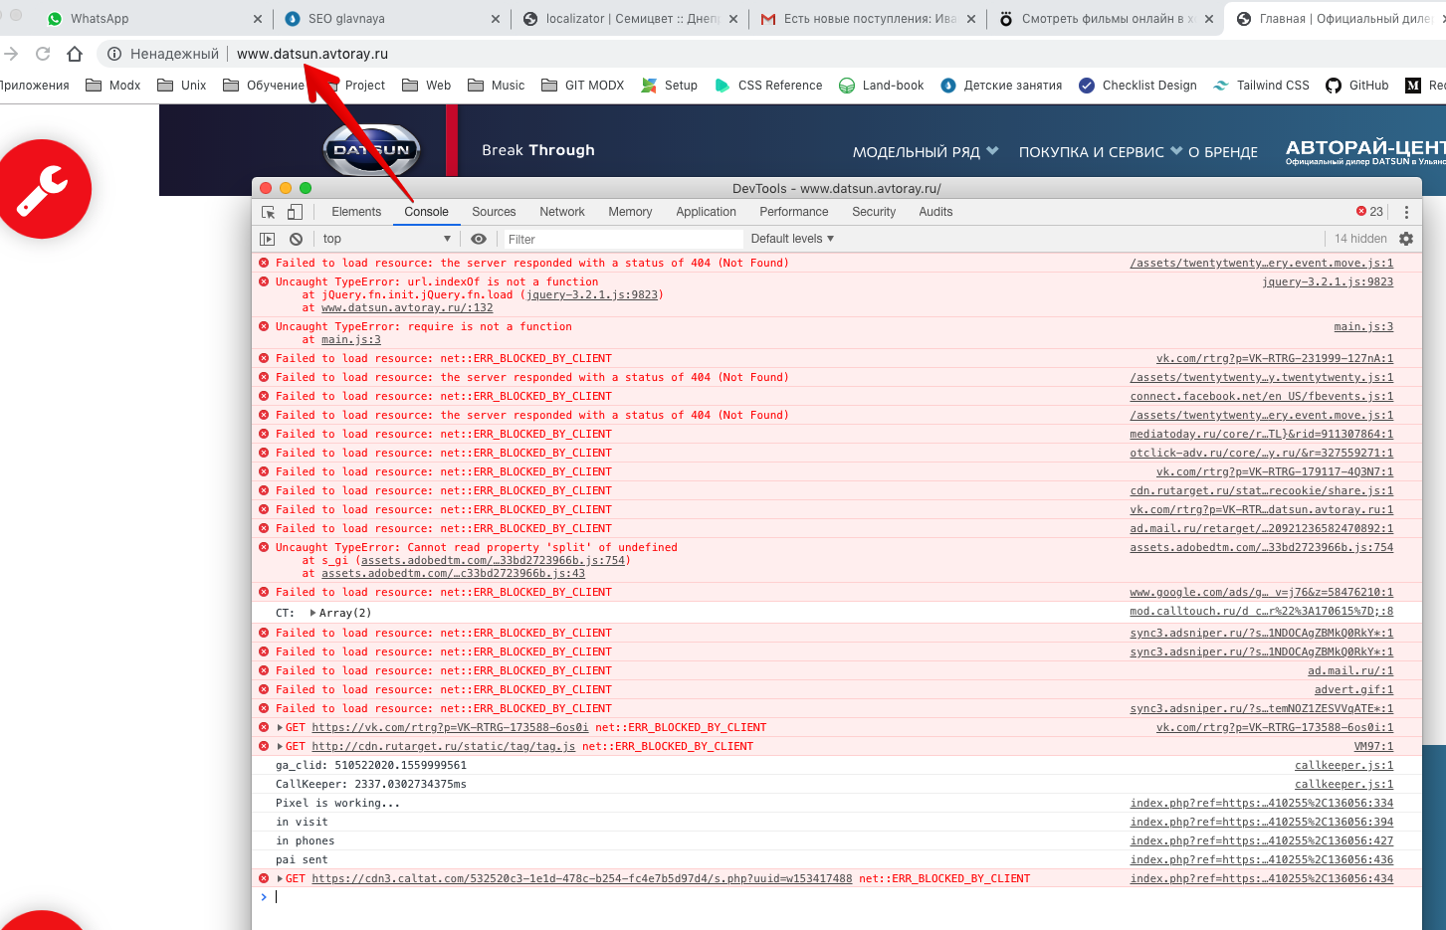Open the Land-book bookmark
1446x930 pixels.
click(882, 86)
